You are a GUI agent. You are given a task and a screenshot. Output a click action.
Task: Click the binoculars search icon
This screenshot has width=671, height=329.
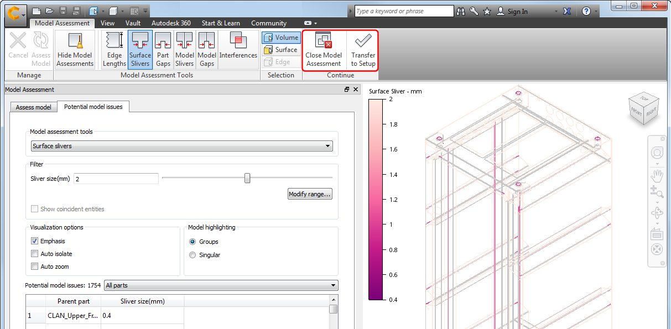461,11
